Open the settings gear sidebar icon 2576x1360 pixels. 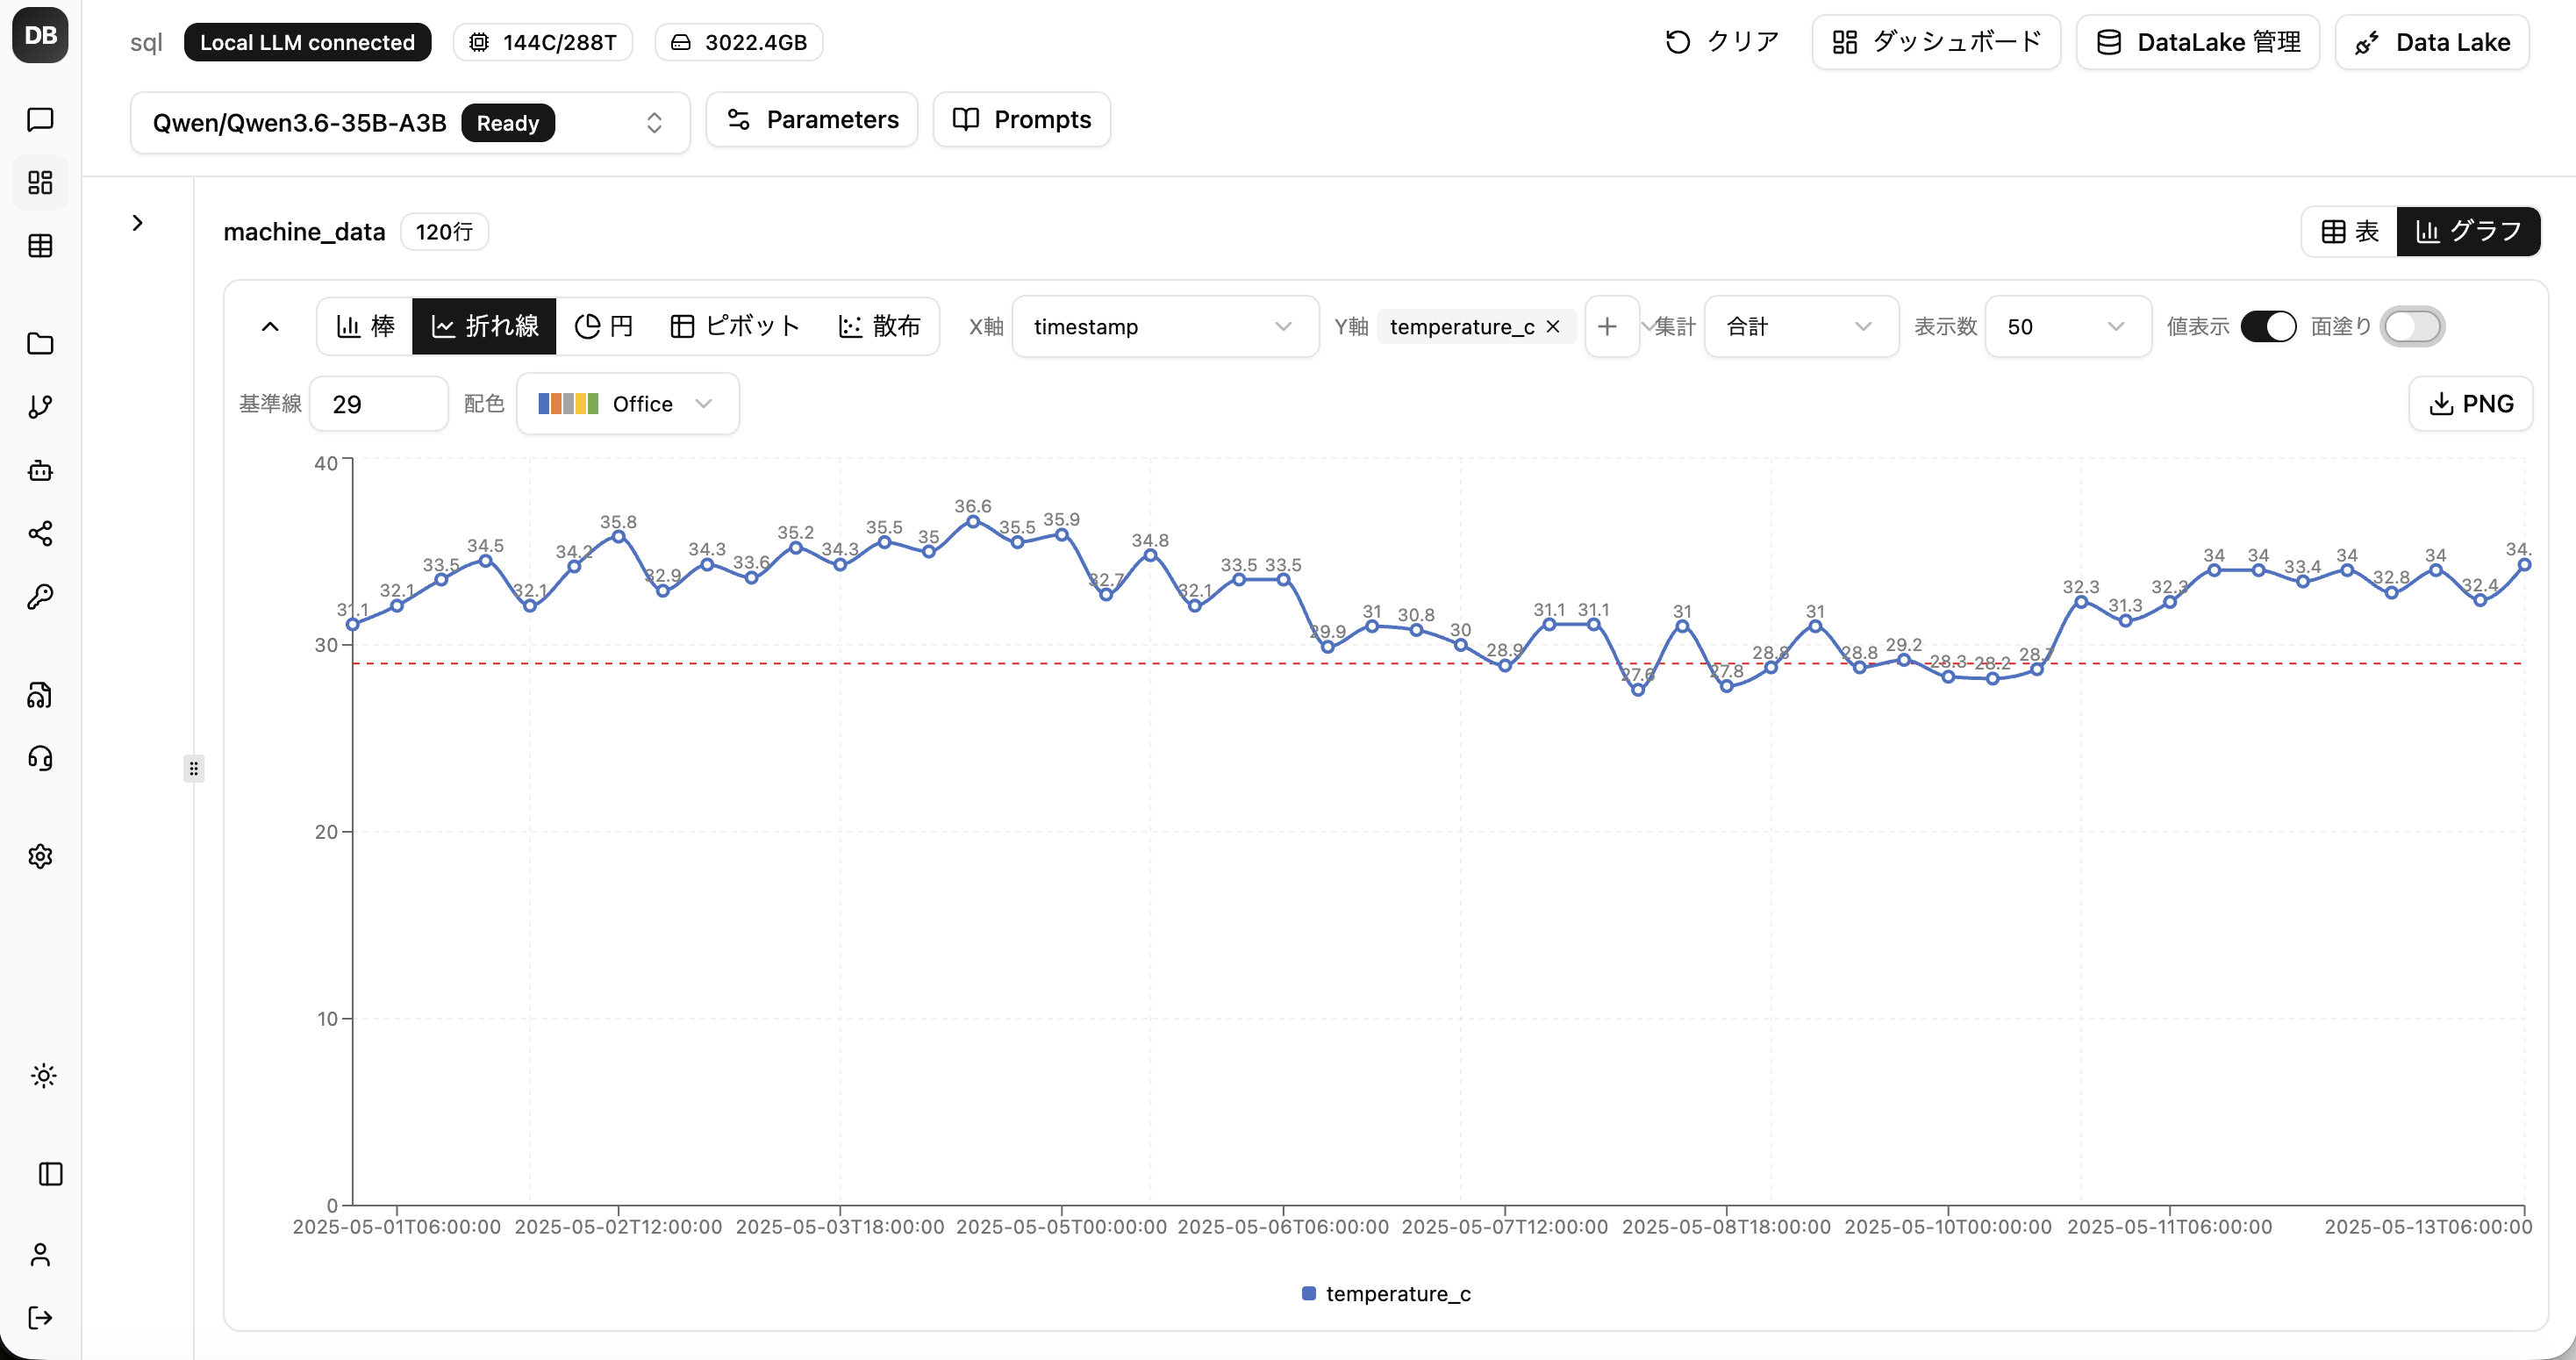tap(40, 856)
